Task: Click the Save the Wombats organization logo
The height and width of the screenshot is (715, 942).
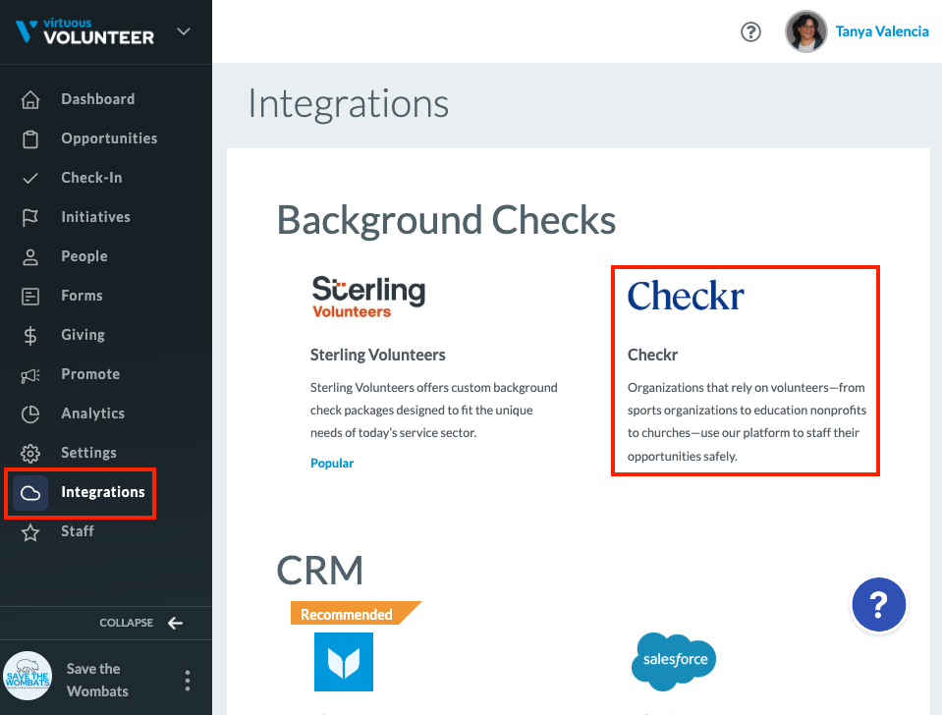Action: (x=28, y=676)
